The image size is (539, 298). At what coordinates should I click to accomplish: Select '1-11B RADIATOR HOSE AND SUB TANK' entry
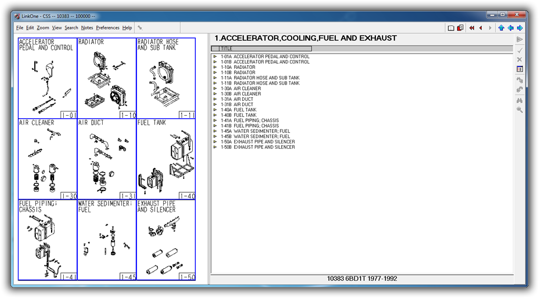pos(260,83)
